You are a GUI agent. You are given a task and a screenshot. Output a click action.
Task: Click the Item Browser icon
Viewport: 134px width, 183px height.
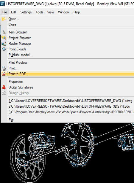4,32
